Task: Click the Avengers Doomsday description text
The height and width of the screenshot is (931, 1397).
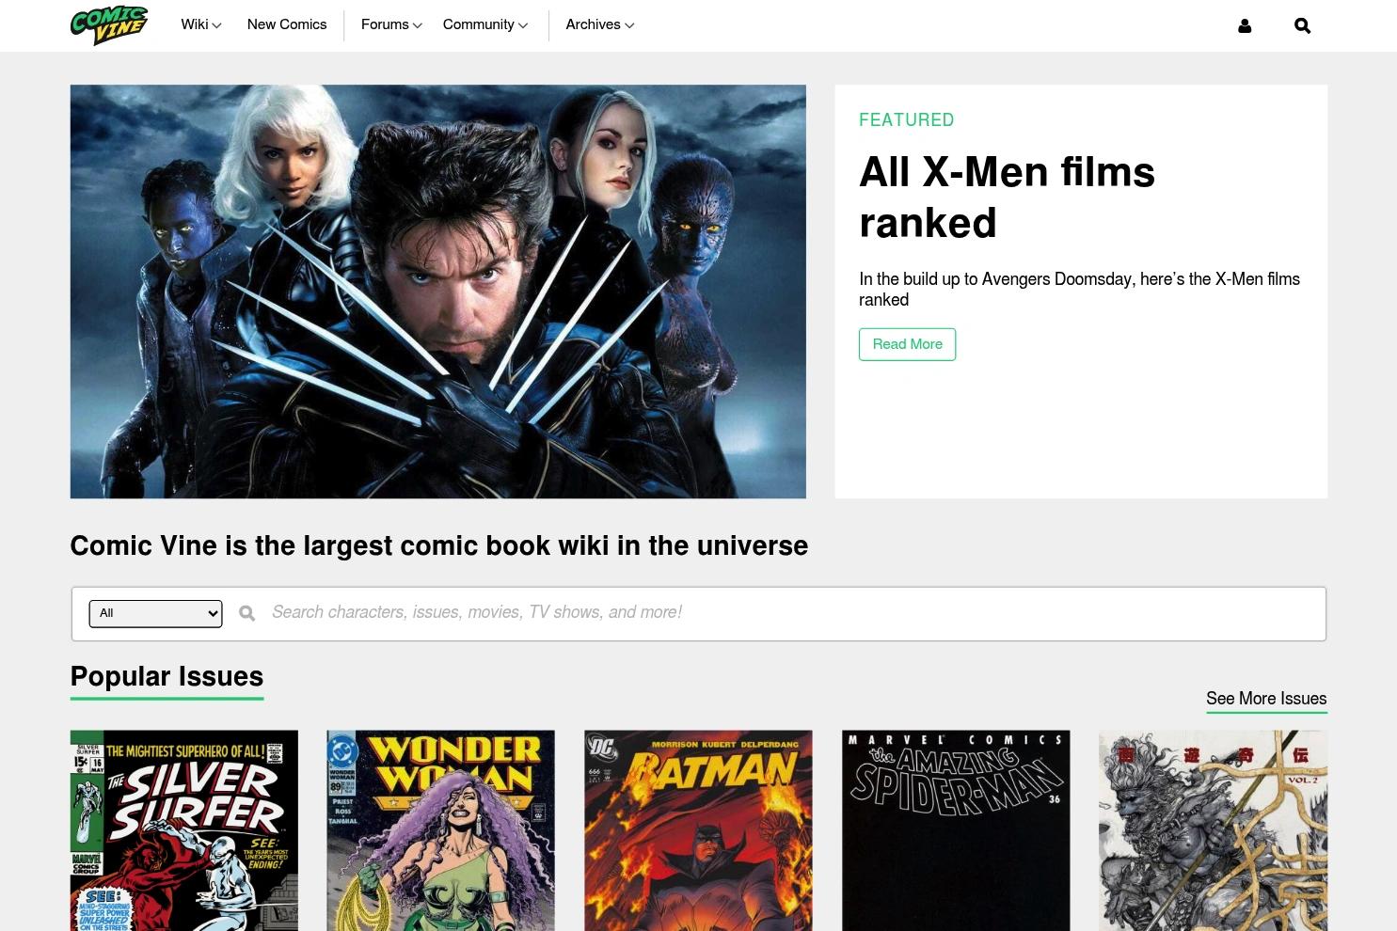Action: 1079,290
